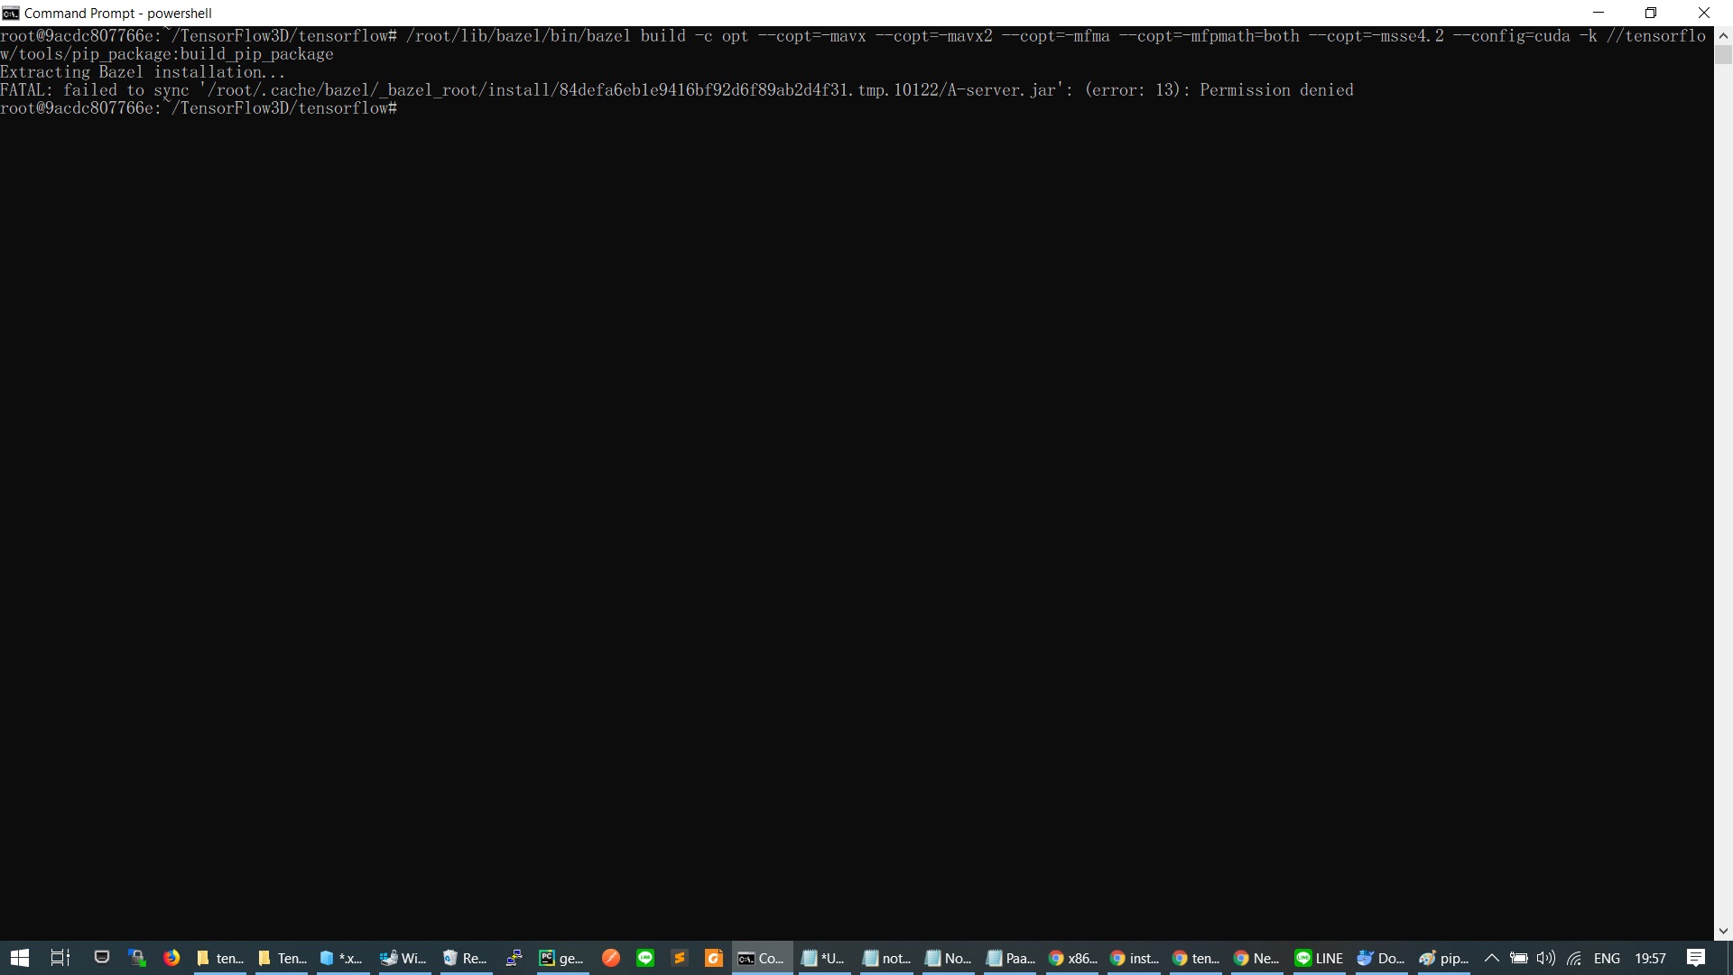Select the Command Prompt taskbar icon
This screenshot has width=1733, height=975.
[x=760, y=958]
